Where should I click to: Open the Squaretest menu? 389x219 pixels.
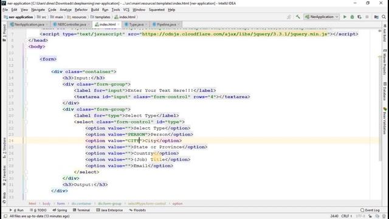[157, 10]
